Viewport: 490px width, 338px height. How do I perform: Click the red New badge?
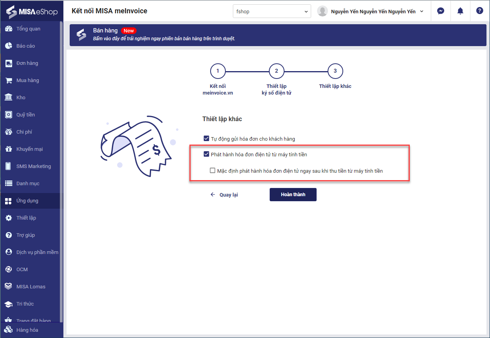click(x=129, y=31)
